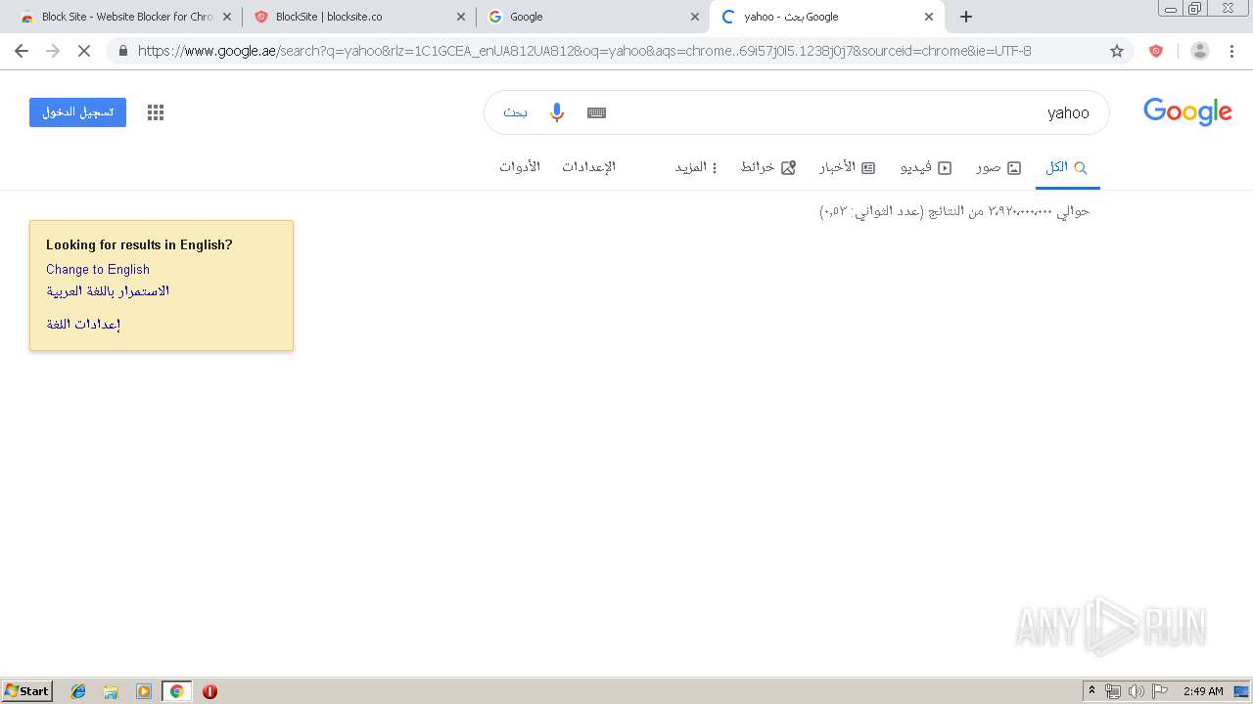
Task: Open the Google apps grid
Action: [156, 112]
